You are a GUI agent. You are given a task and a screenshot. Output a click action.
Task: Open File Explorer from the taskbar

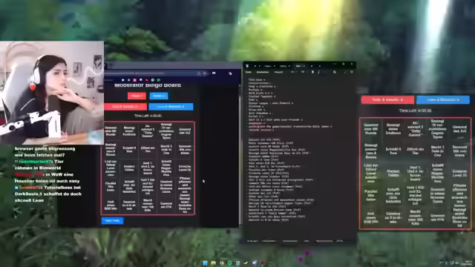[213, 263]
